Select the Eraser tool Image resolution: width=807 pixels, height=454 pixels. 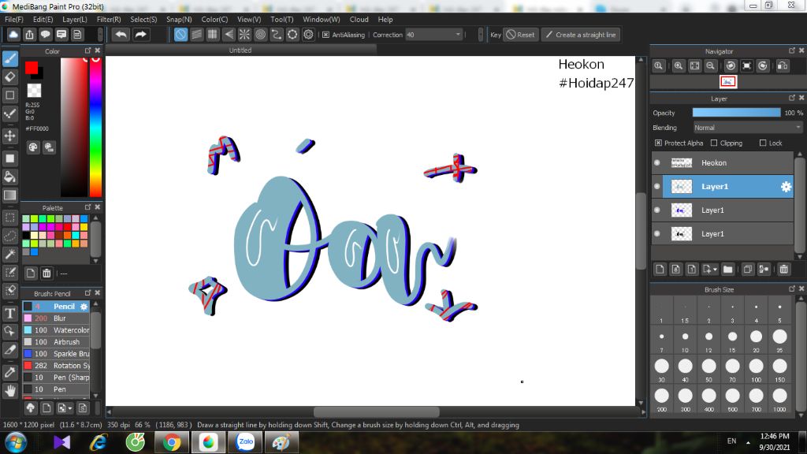(9, 77)
